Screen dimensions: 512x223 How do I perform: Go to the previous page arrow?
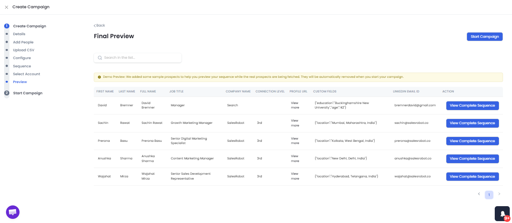479,194
